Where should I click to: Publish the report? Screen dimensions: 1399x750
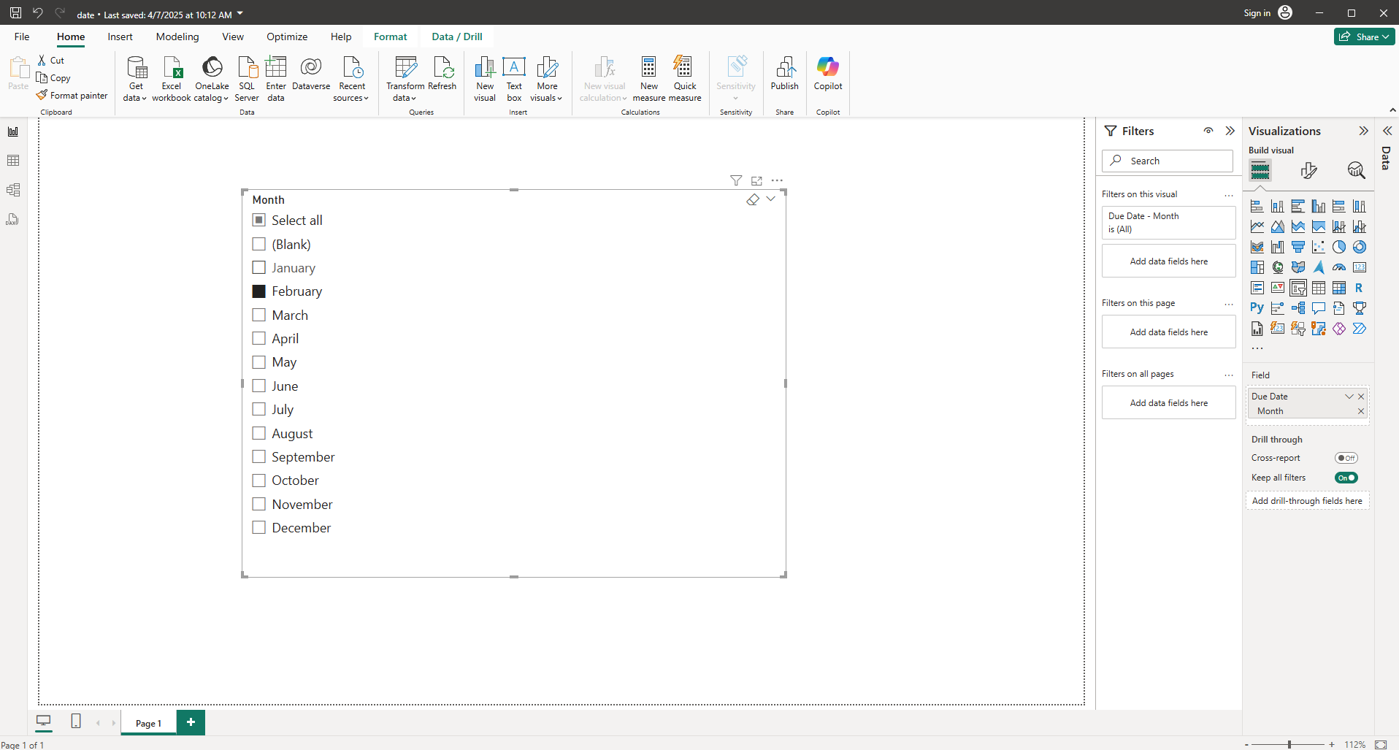(785, 73)
